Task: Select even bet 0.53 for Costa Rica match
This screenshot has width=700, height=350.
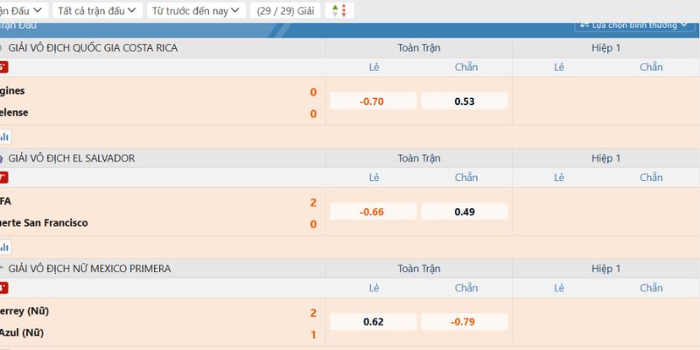Action: click(x=465, y=101)
